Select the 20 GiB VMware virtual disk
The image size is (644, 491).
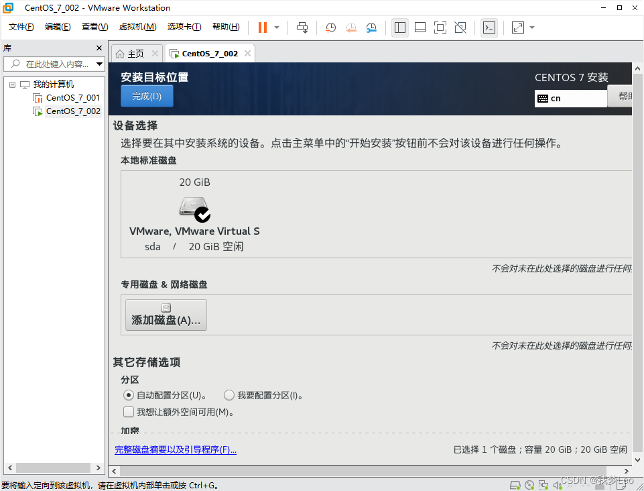(x=195, y=214)
